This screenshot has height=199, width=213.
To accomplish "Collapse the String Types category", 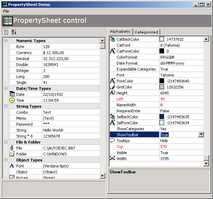I will point(6,106).
